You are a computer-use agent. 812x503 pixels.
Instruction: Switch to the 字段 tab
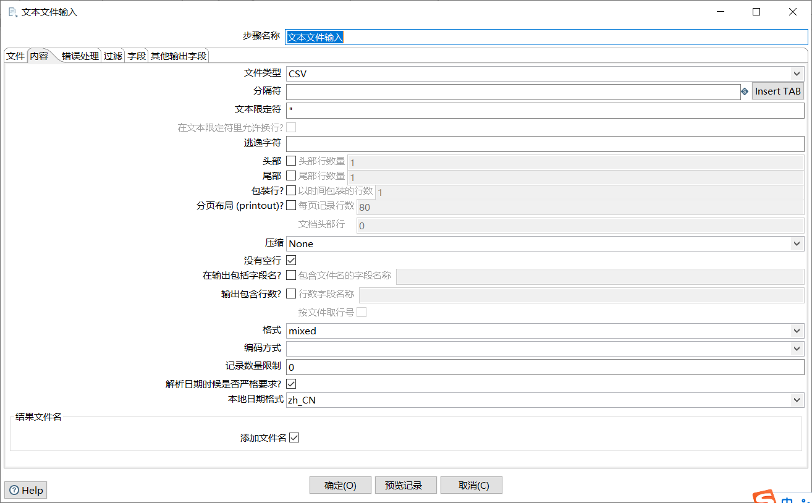[x=136, y=55]
